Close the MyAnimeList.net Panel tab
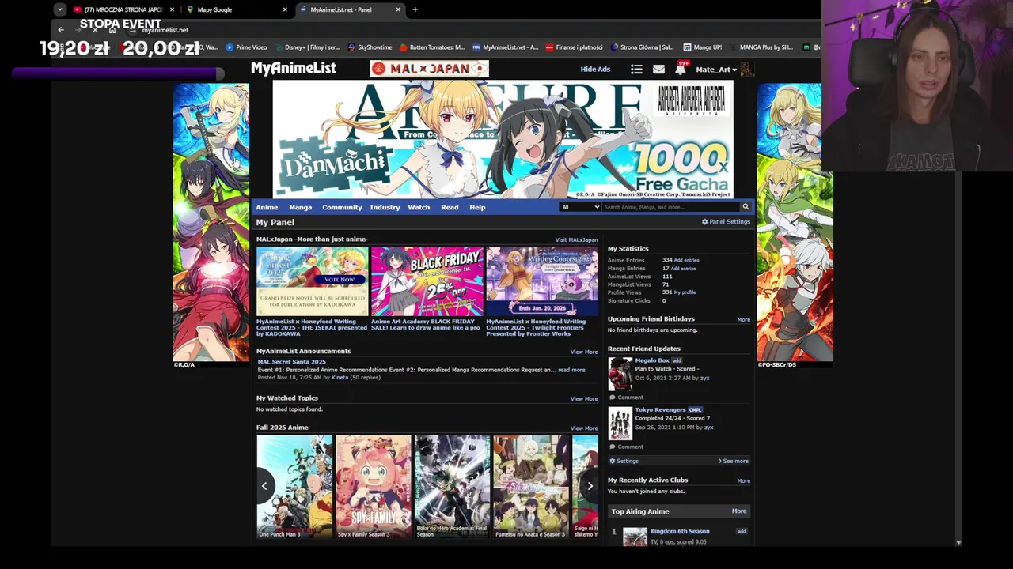1013x569 pixels. (x=398, y=9)
